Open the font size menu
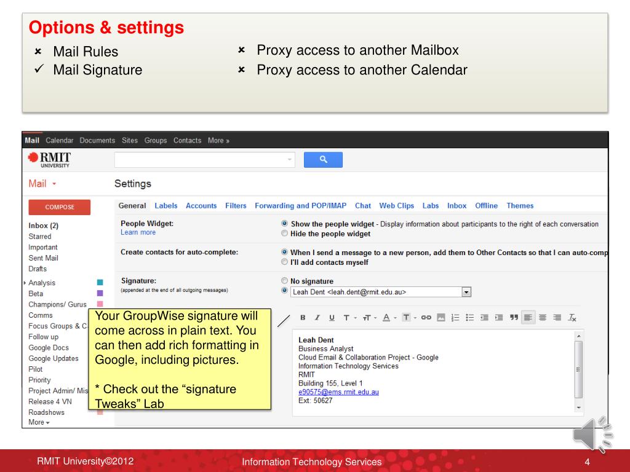This screenshot has height=472, width=630. coord(369,318)
